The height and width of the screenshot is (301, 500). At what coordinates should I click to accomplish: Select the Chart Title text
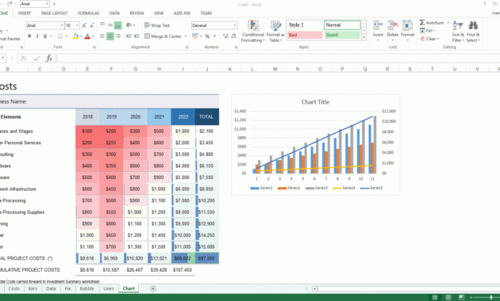pyautogui.click(x=315, y=102)
